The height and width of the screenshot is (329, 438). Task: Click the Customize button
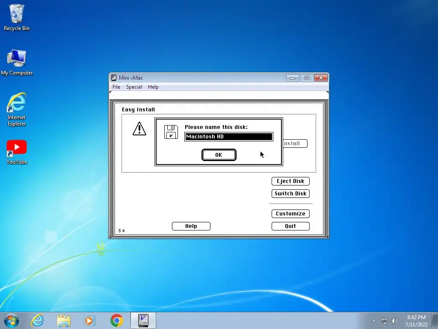tap(290, 213)
